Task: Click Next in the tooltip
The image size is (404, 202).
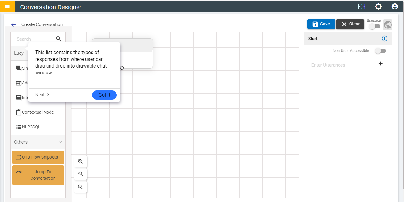Action: click(42, 95)
